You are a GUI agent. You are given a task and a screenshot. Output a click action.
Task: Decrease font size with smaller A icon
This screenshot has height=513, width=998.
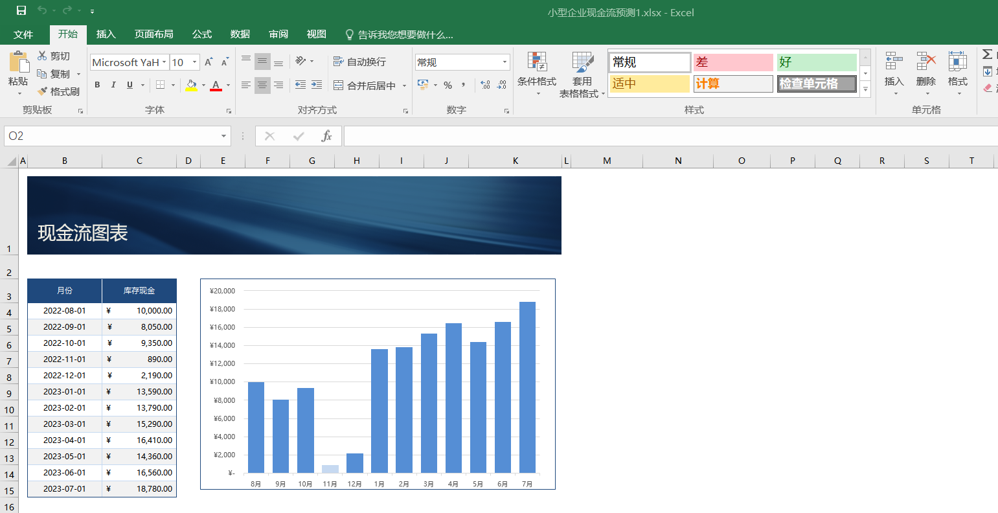[225, 62]
